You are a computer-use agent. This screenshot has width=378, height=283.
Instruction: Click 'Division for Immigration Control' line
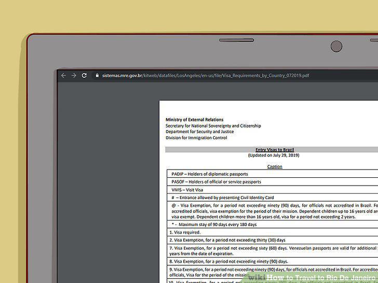point(196,138)
